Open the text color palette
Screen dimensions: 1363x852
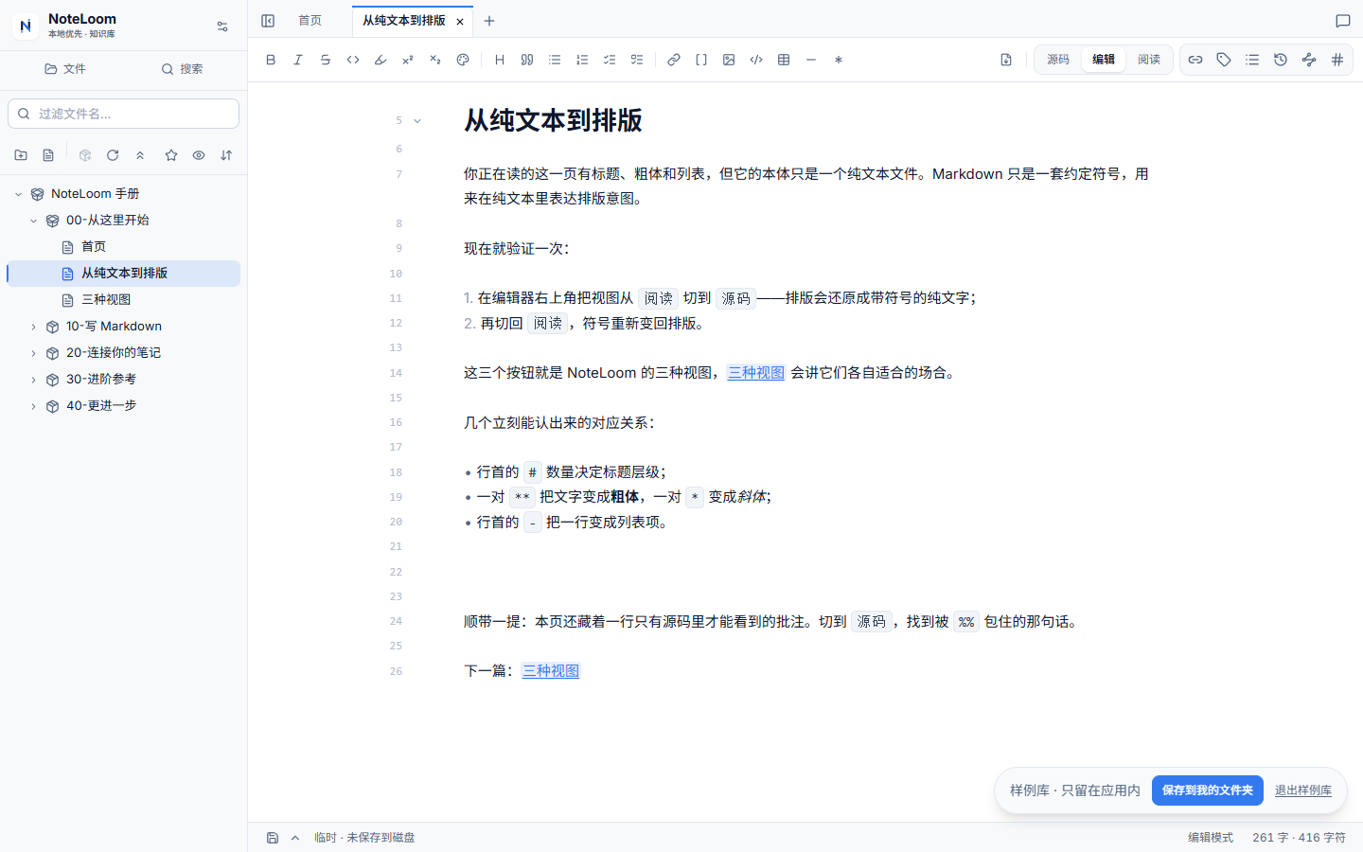(463, 60)
